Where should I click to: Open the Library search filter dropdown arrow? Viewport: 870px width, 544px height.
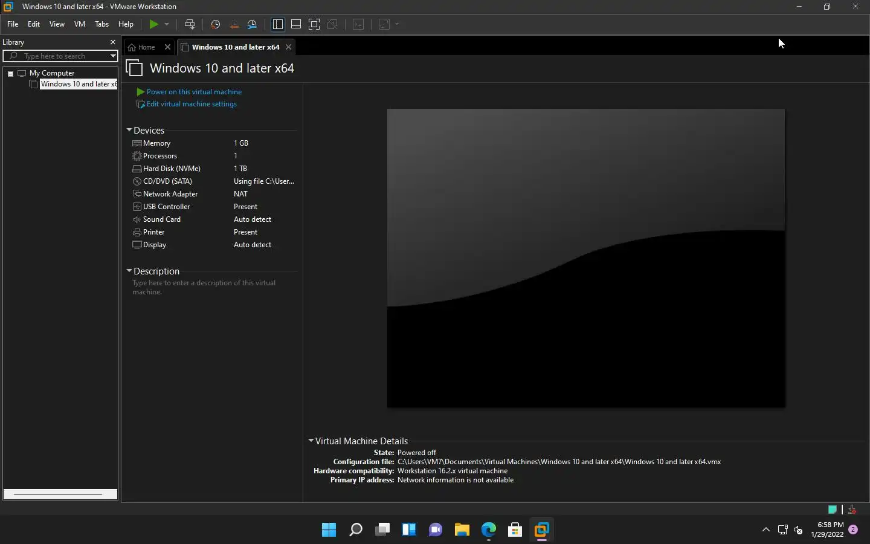(113, 56)
